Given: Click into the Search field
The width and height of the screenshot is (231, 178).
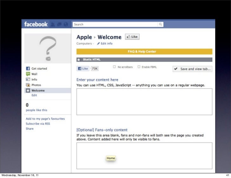Looking at the screenshot, I should 115,24.
